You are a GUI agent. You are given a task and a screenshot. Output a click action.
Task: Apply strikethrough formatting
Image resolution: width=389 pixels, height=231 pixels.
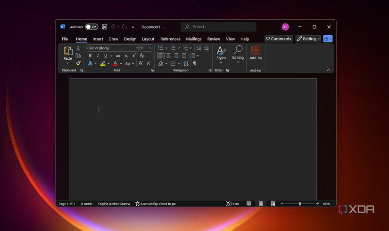(118, 56)
